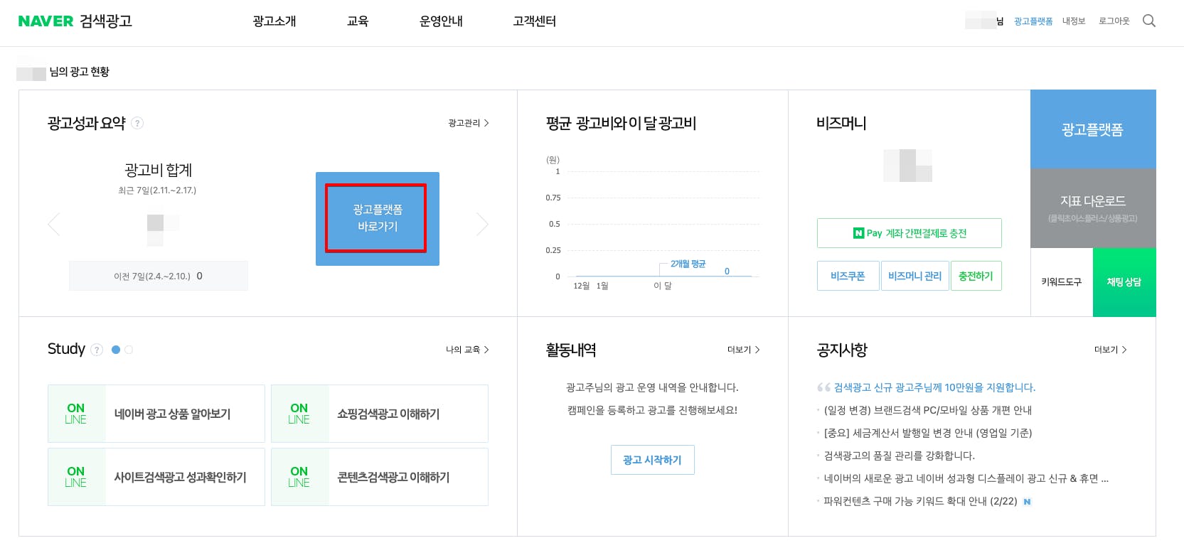The image size is (1184, 543).
Task: Click the 평균 광고비와 이 달 광고비 heading
Action: (622, 123)
